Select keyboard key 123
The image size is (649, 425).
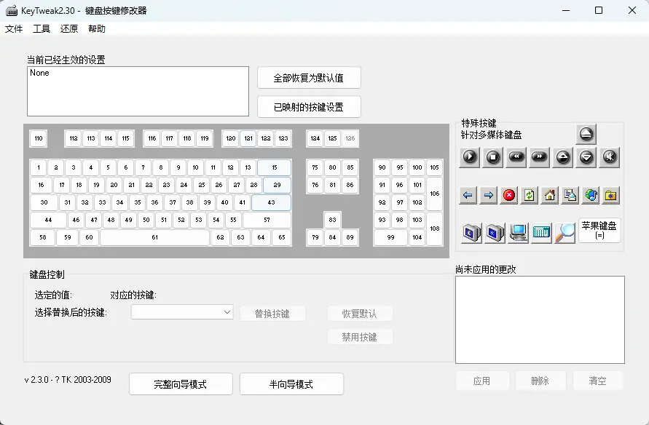click(x=283, y=138)
